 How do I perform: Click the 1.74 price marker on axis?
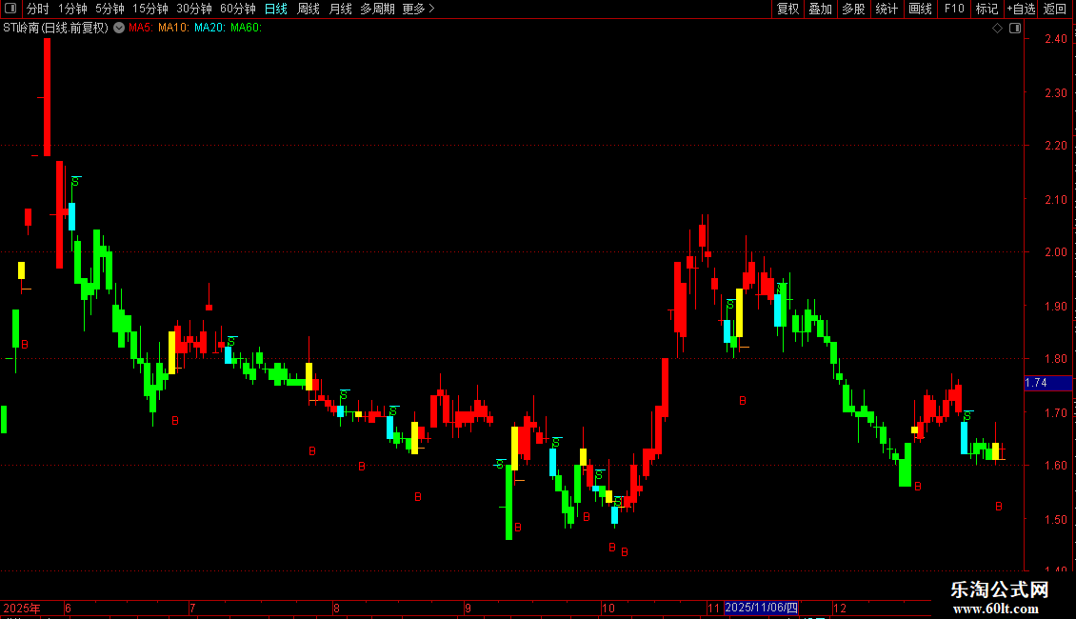coord(1047,383)
